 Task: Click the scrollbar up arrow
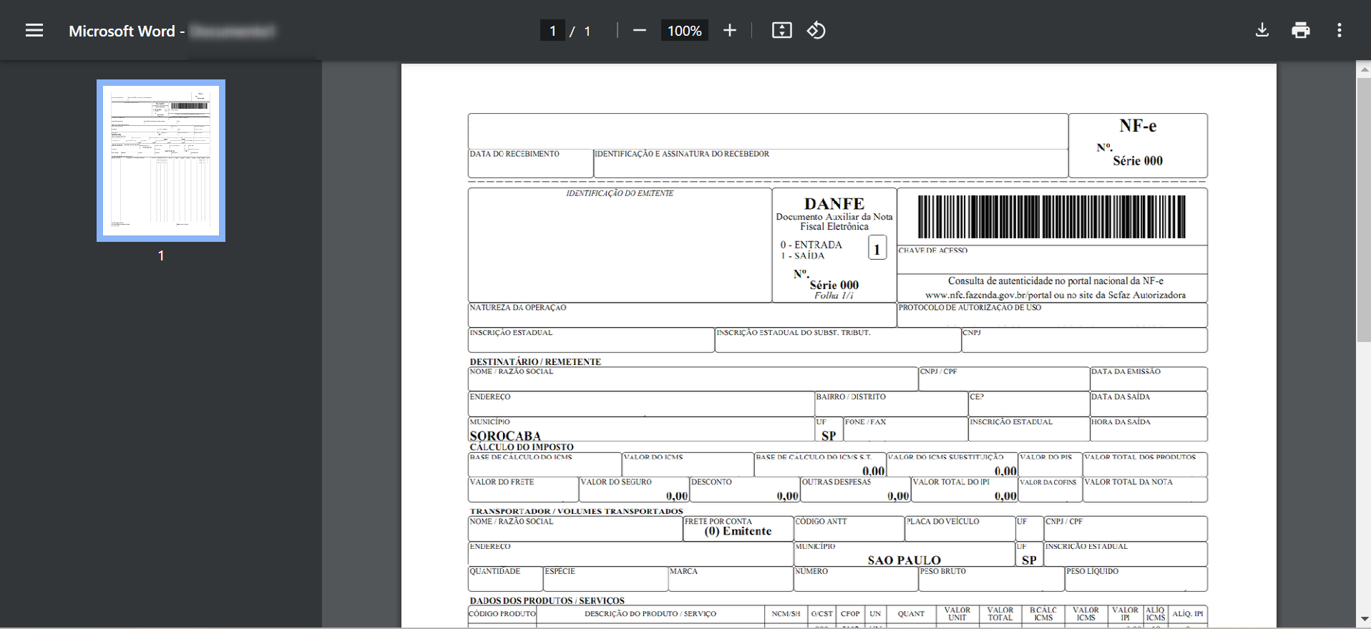pos(1364,69)
